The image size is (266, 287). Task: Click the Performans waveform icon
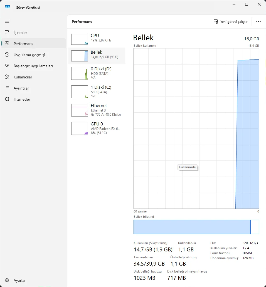(7, 44)
